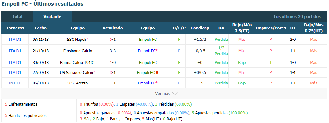329x123 pixels.
Task: Click ITA D1 in the 03/11/18 row
Action: coord(15,40)
